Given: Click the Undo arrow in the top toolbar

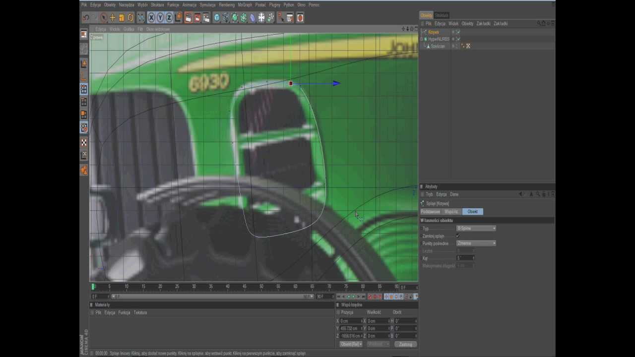Looking at the screenshot, I should pyautogui.click(x=86, y=18).
